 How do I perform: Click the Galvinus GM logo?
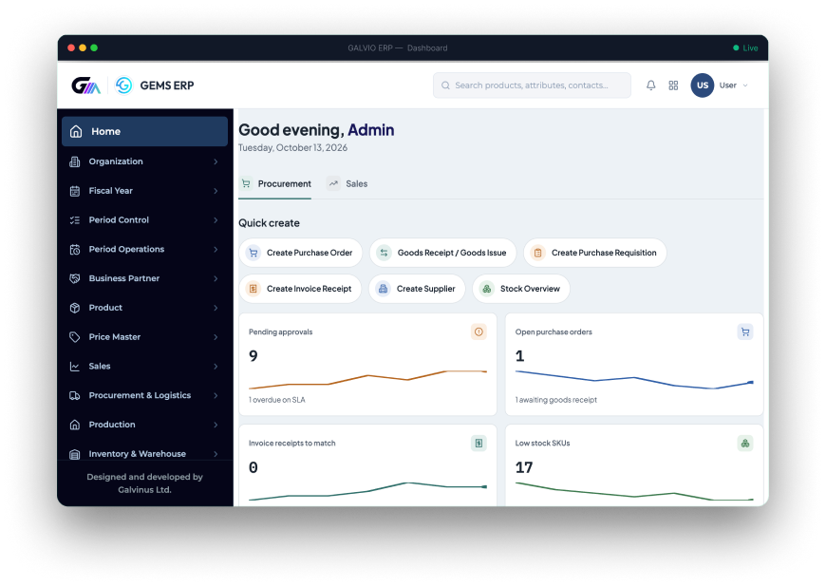(x=85, y=85)
